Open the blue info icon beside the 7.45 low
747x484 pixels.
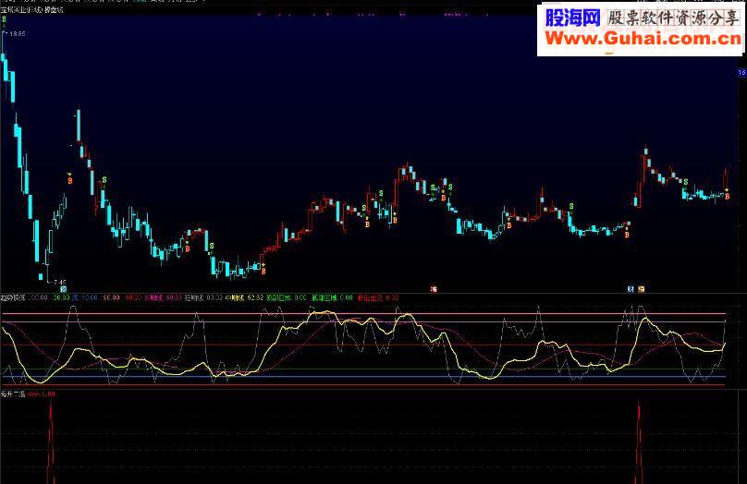coord(64,288)
